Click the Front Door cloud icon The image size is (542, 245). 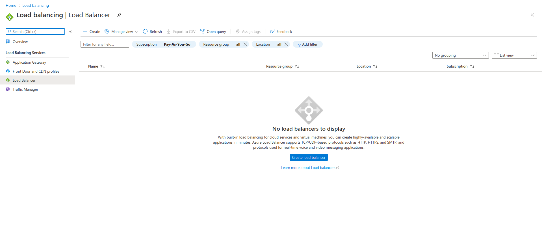8,71
